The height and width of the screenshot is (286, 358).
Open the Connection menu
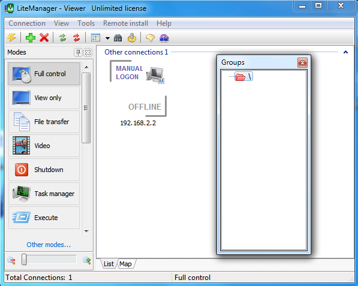pos(27,23)
